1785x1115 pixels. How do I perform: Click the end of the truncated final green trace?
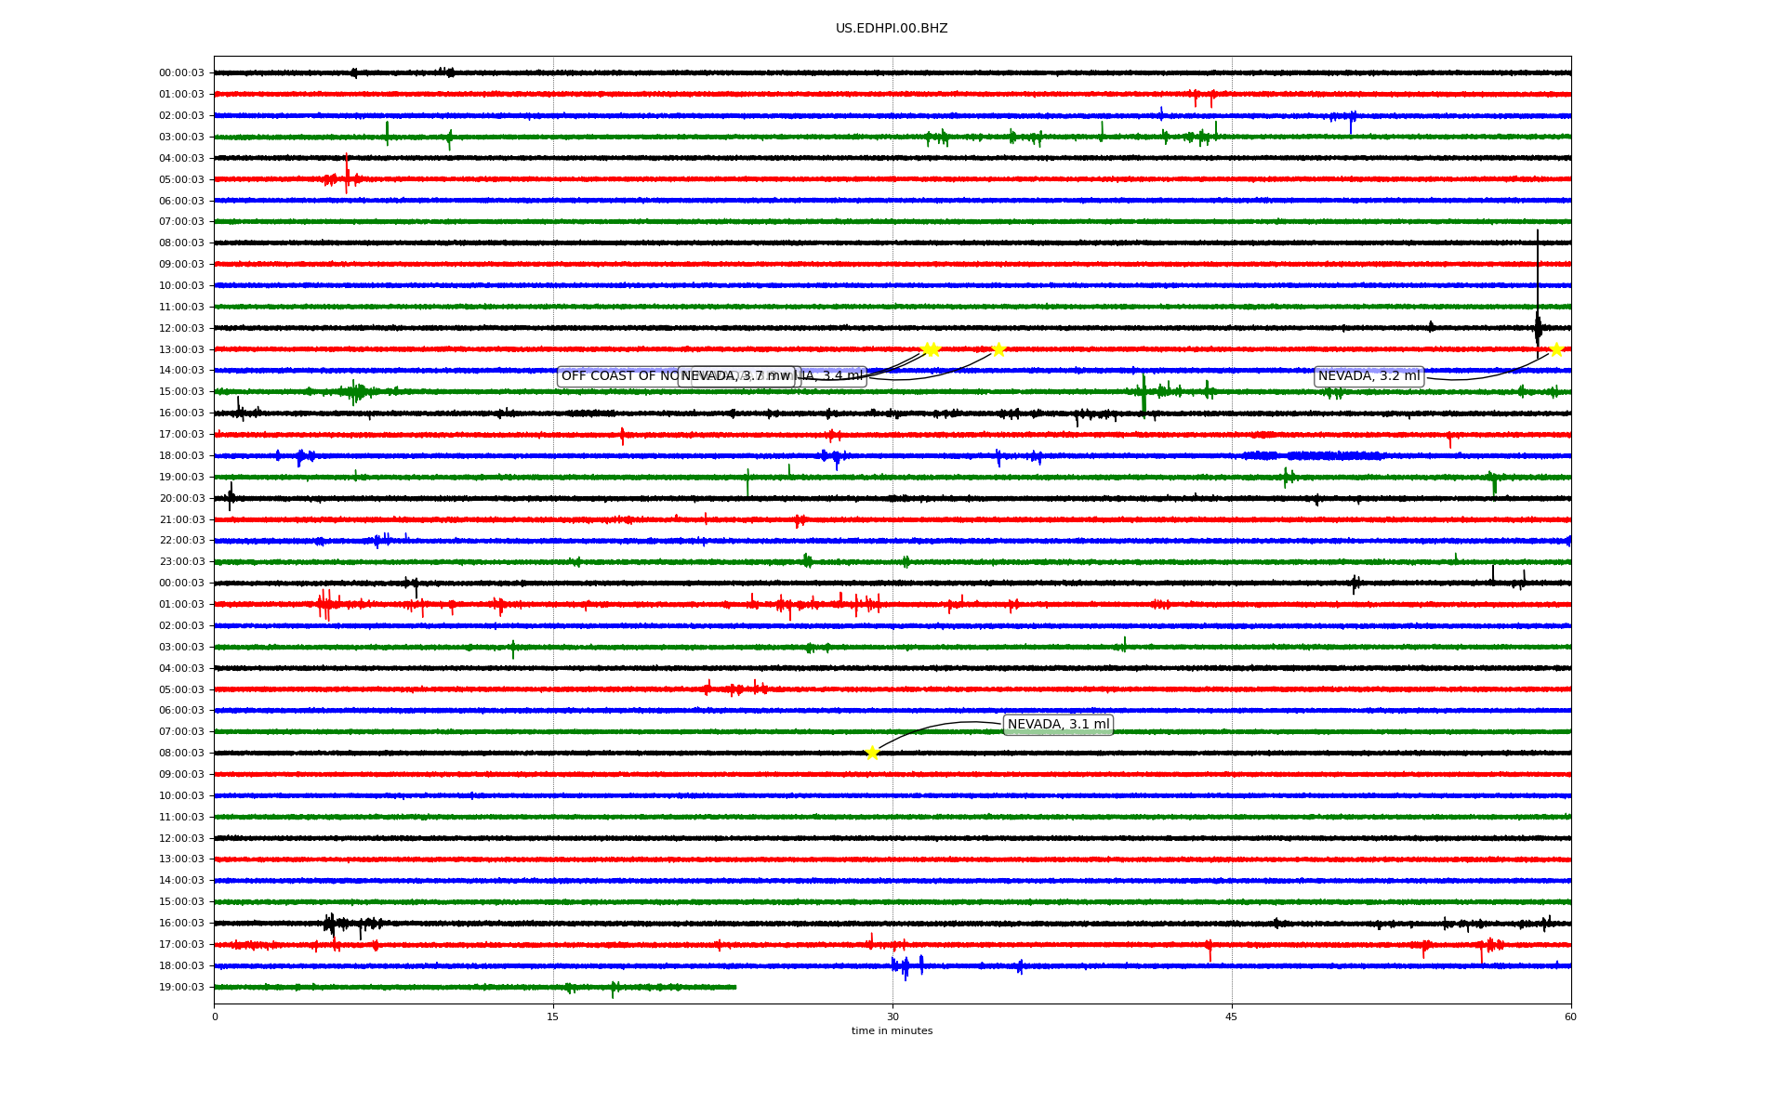click(x=734, y=987)
